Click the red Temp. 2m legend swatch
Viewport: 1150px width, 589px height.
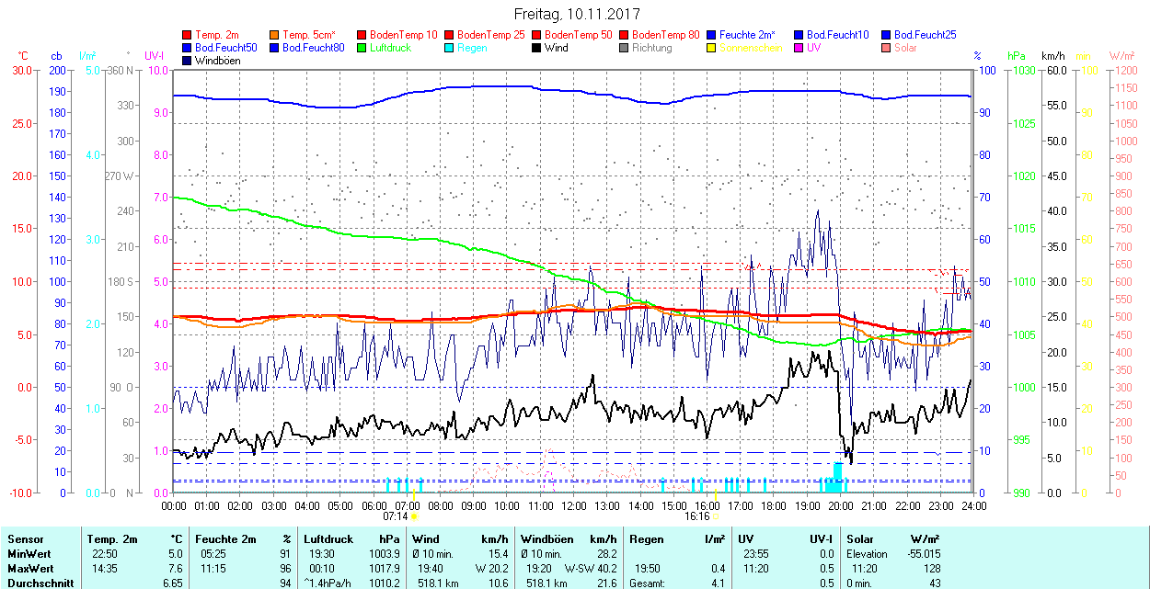[x=188, y=35]
